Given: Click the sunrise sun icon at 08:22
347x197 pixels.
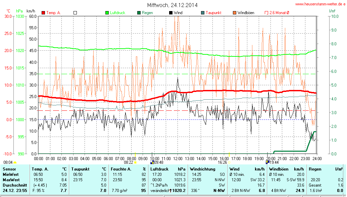Looking at the screenshot, I should click(x=135, y=162).
